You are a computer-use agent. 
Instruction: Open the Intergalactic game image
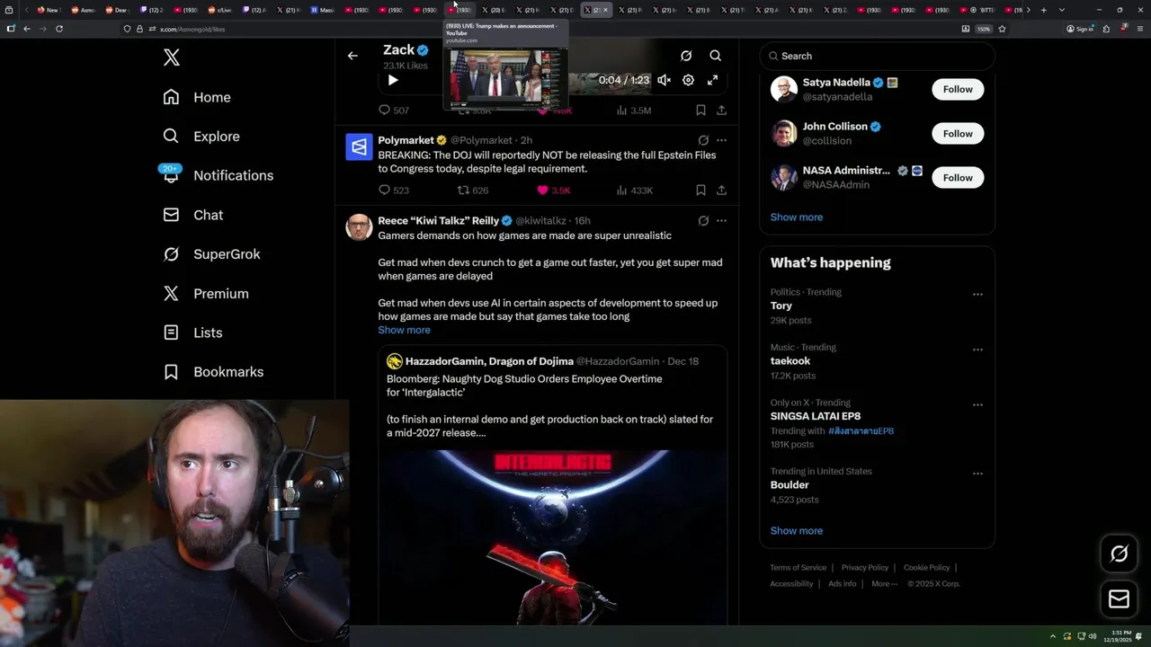coord(552,537)
